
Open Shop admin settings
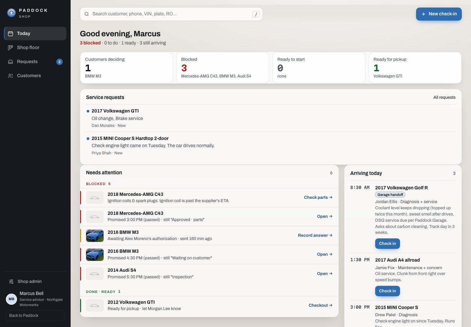pos(35,282)
